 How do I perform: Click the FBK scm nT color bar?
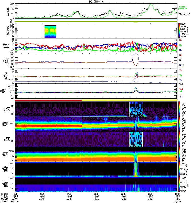pos(179,184)
